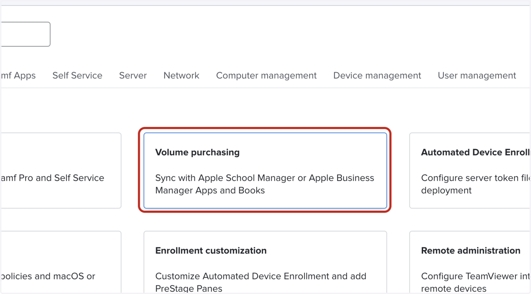Switch to the User management tab
The width and height of the screenshot is (531, 294).
click(477, 76)
